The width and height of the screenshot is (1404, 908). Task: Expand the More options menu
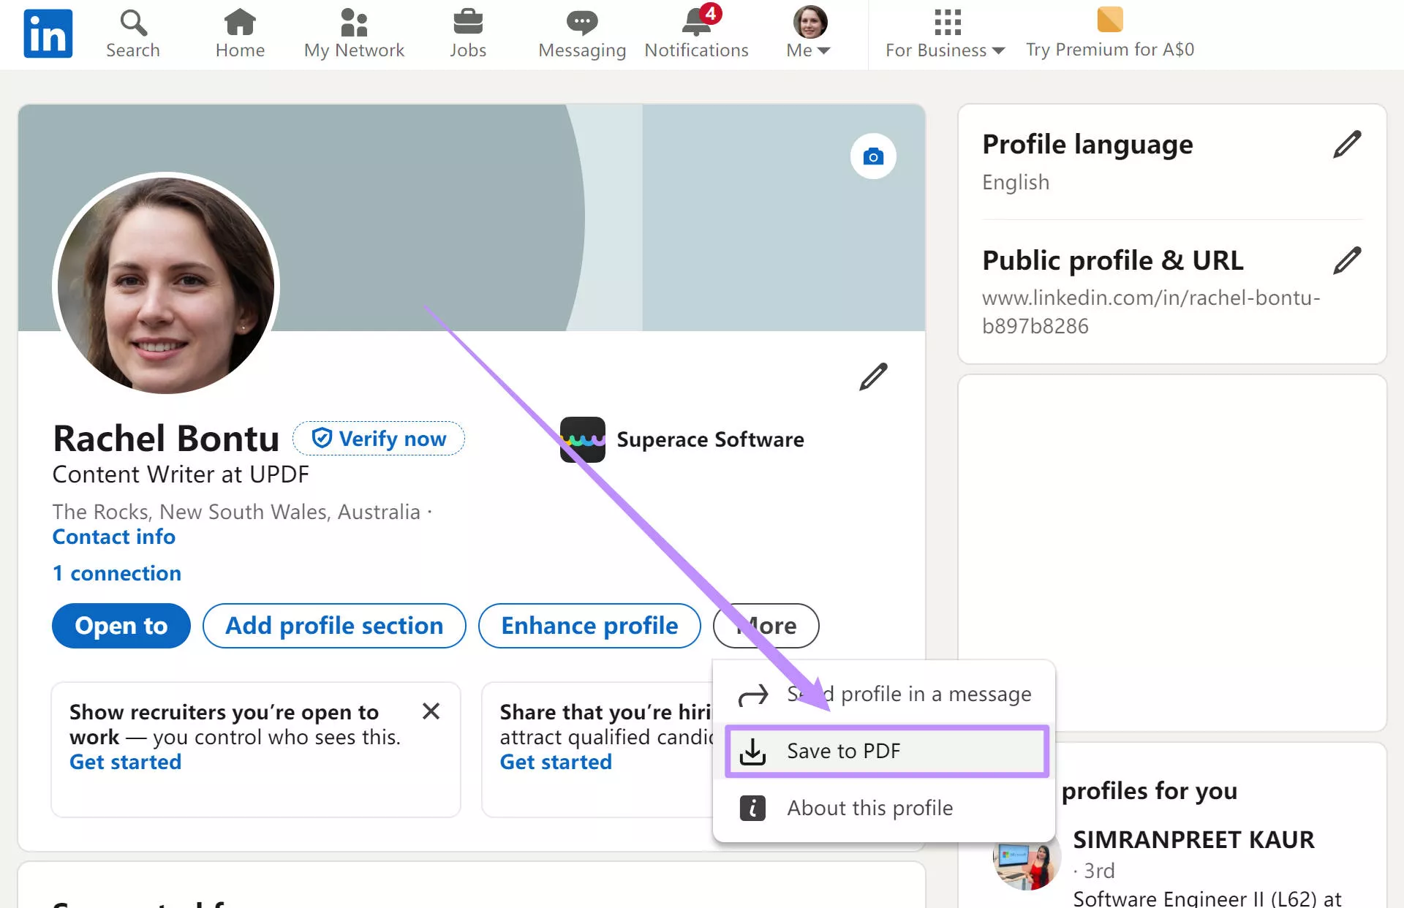pos(766,626)
